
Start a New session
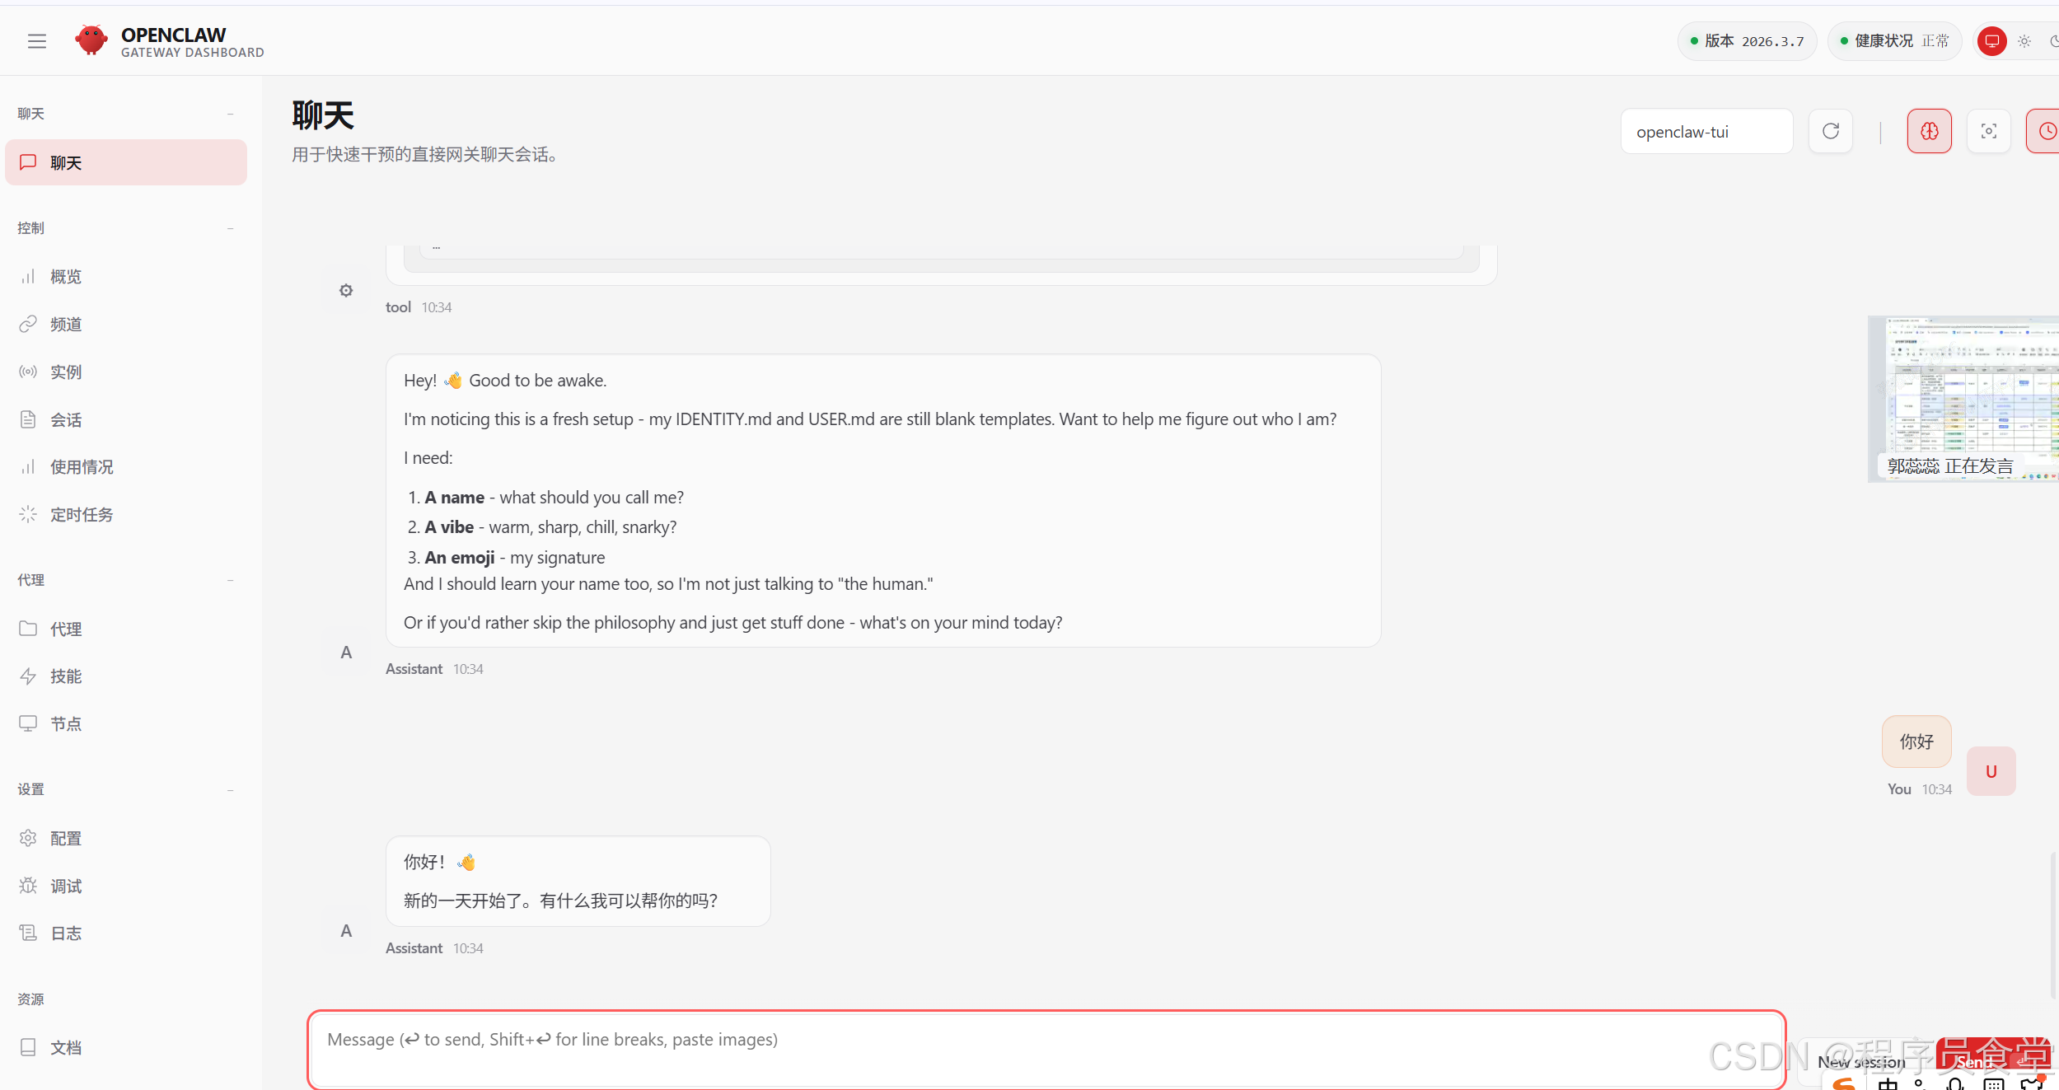pyautogui.click(x=1860, y=1061)
